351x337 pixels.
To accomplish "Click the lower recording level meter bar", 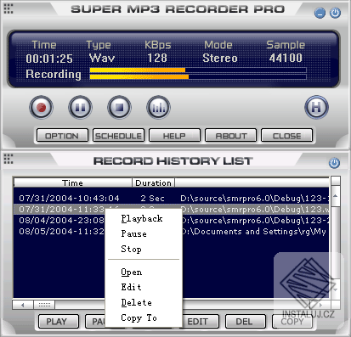I will tap(198, 76).
